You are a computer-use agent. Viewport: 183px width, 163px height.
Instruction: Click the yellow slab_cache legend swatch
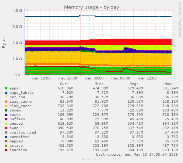(6, 106)
